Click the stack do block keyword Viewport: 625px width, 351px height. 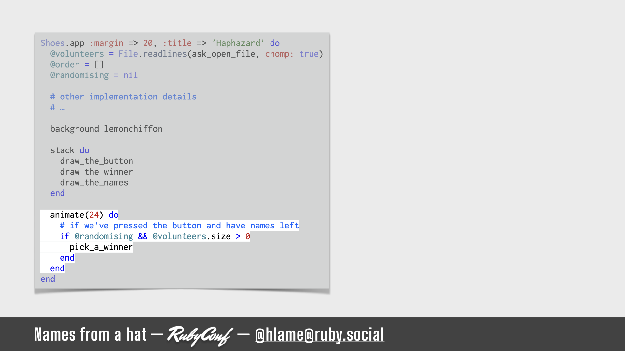[x=85, y=150]
